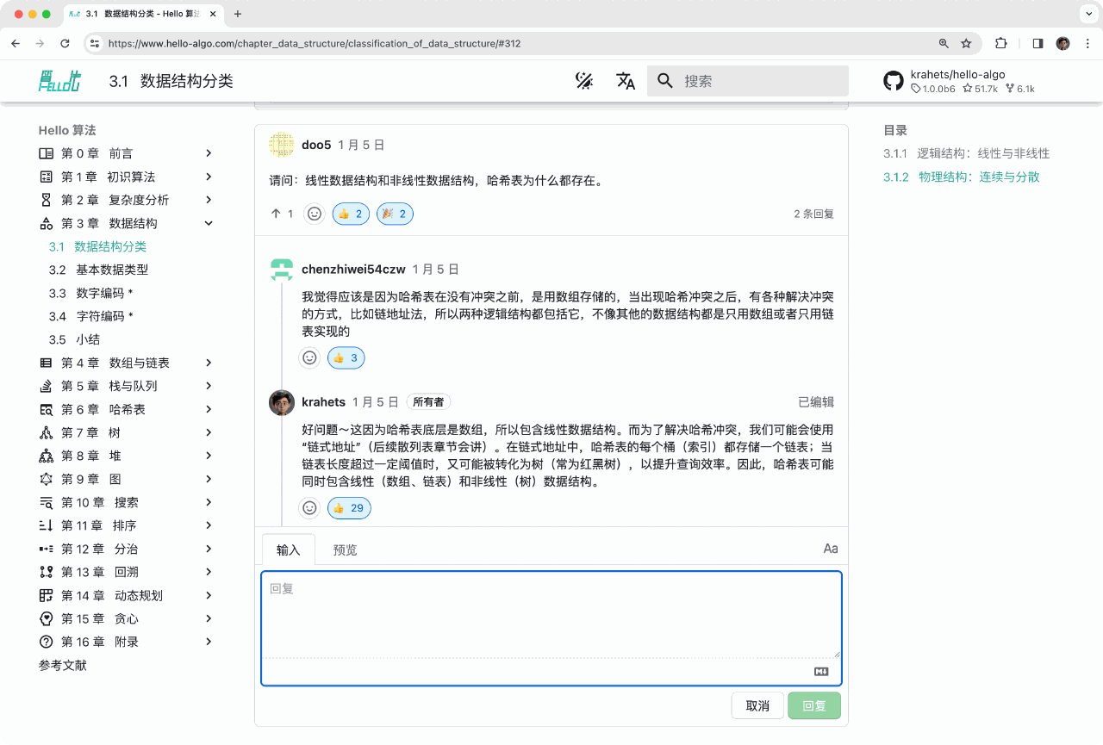Viewport: 1103px width, 745px height.
Task: Switch to the 预览 preview tab
Action: 345,548
